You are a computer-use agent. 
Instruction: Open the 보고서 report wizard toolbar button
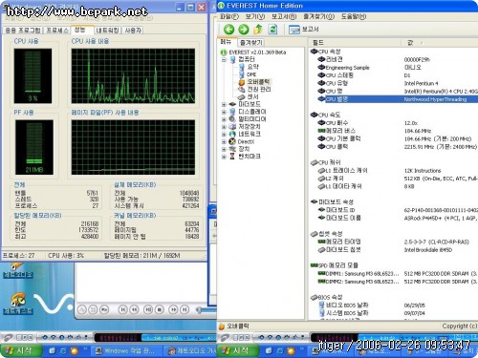click(x=303, y=30)
